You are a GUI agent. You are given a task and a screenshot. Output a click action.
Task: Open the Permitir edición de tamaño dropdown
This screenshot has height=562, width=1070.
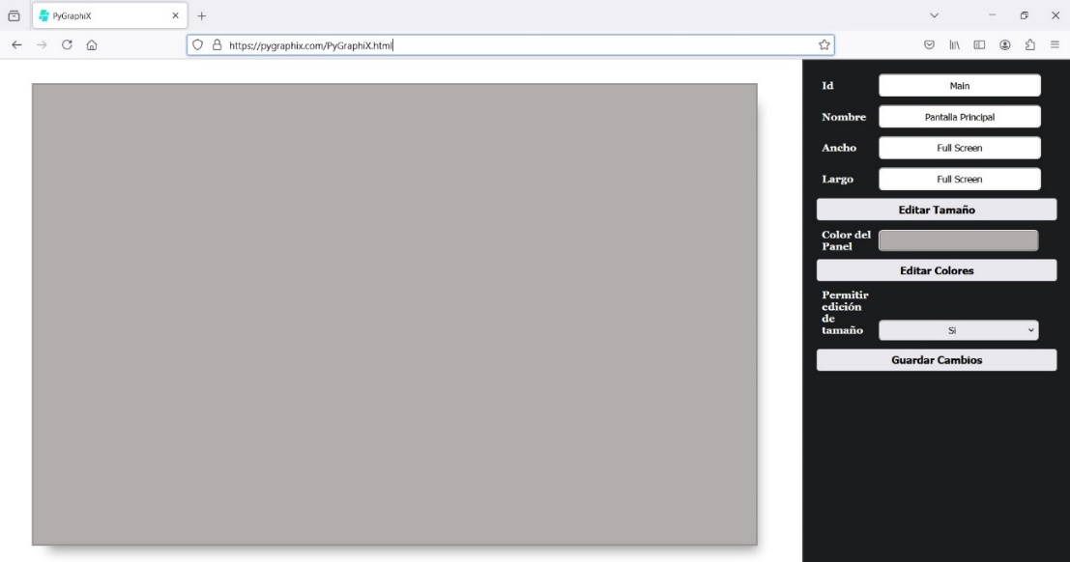[958, 331]
